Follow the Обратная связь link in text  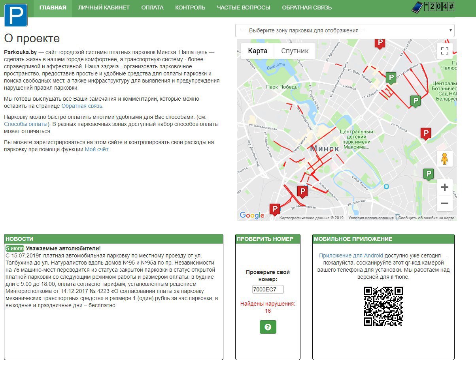point(82,106)
